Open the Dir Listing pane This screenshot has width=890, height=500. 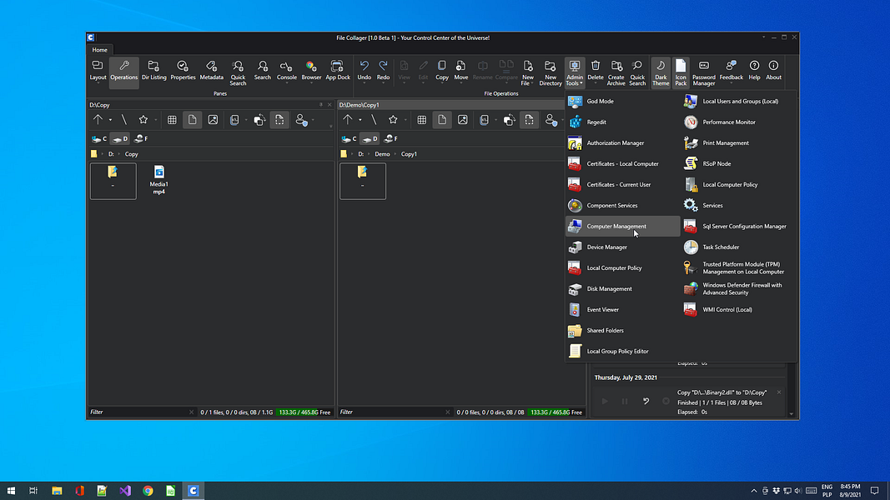[x=153, y=70]
